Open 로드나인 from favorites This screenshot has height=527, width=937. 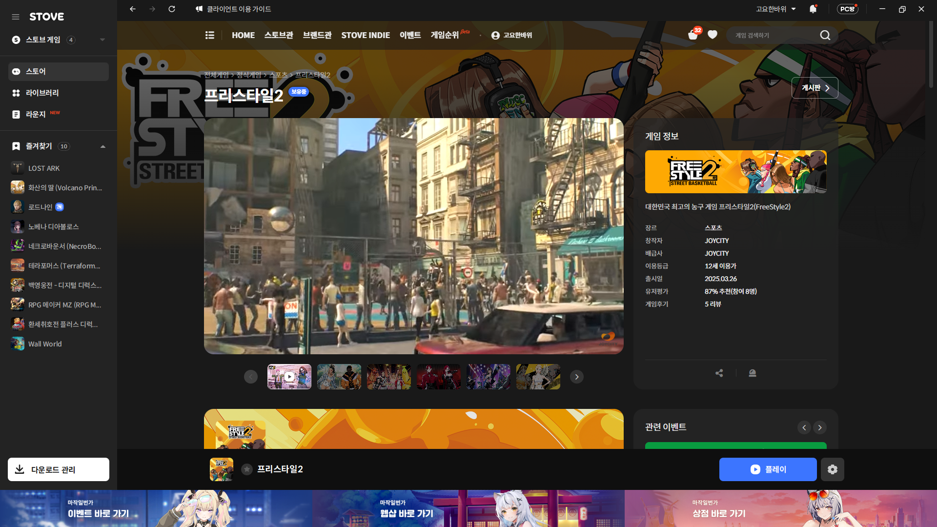point(59,207)
